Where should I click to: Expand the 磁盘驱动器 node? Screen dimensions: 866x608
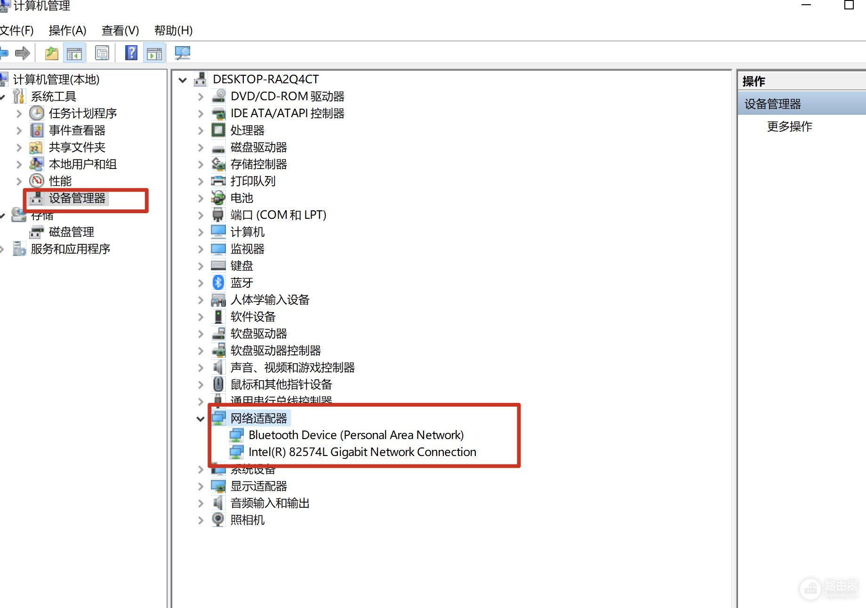[x=200, y=147]
